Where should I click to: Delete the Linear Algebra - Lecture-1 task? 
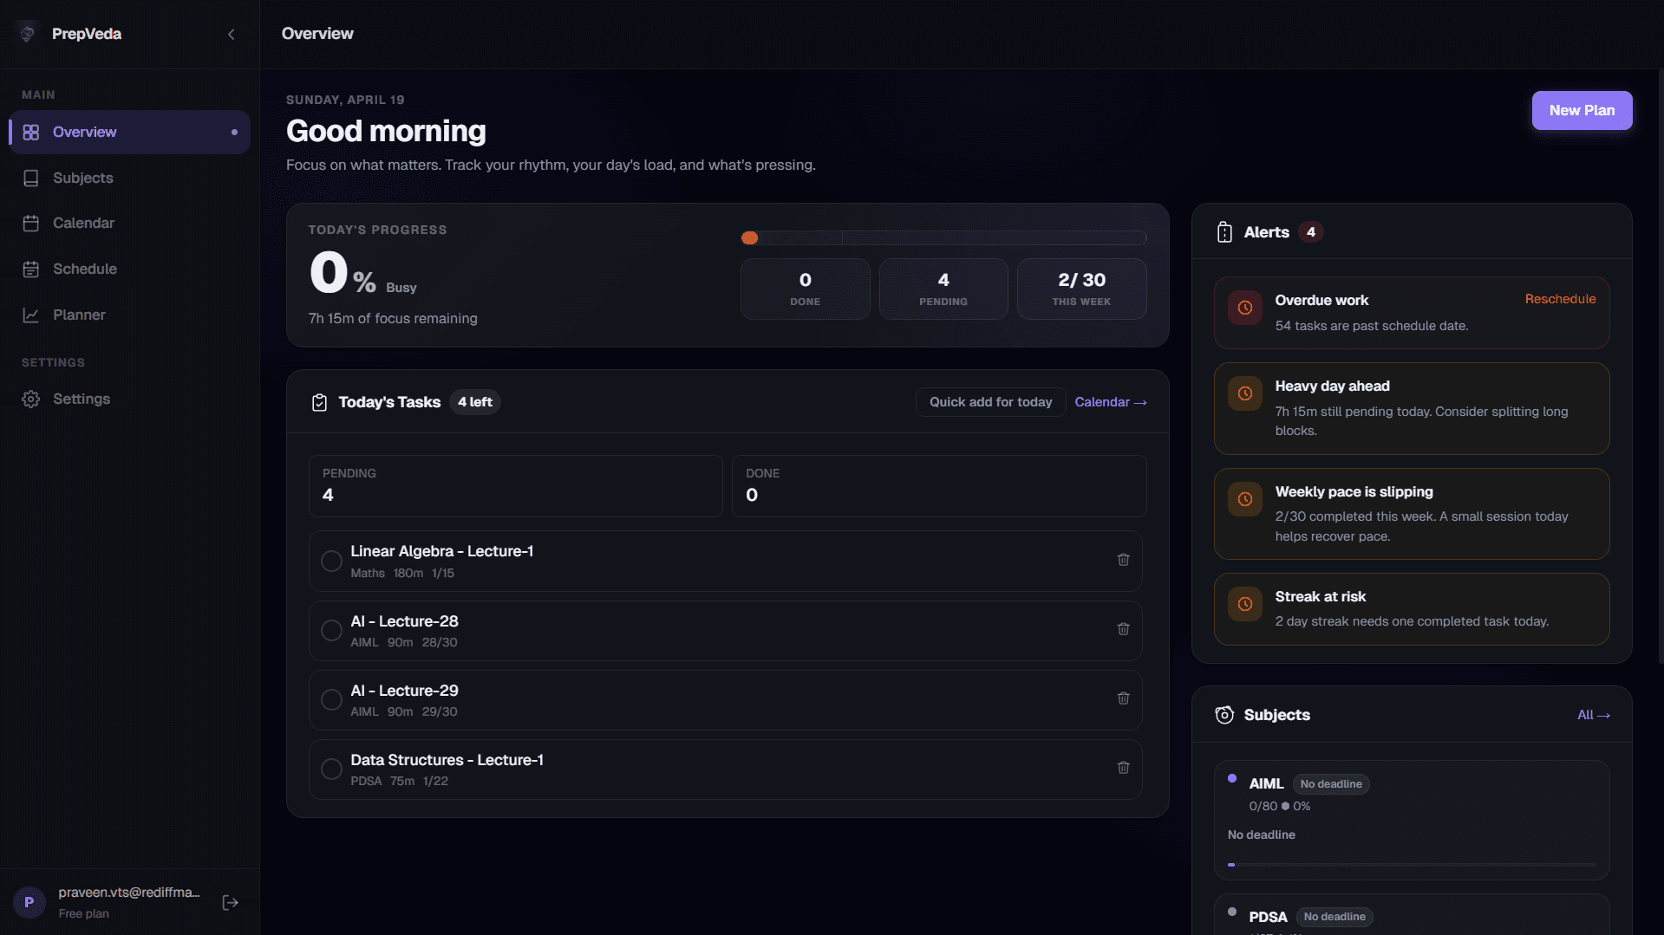[1123, 560]
